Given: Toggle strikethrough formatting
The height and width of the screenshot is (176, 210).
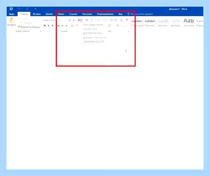Looking at the screenshot, I should coord(58,26).
